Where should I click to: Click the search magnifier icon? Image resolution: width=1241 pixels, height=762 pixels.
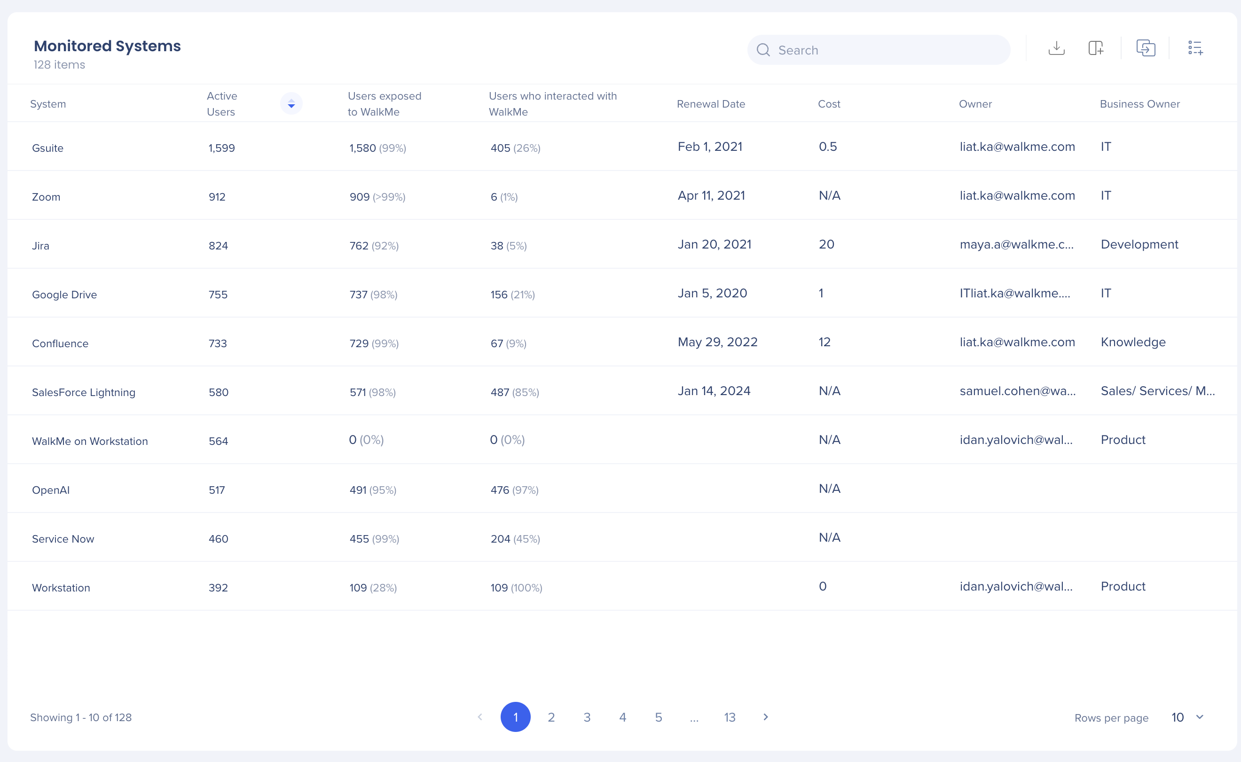pos(763,50)
